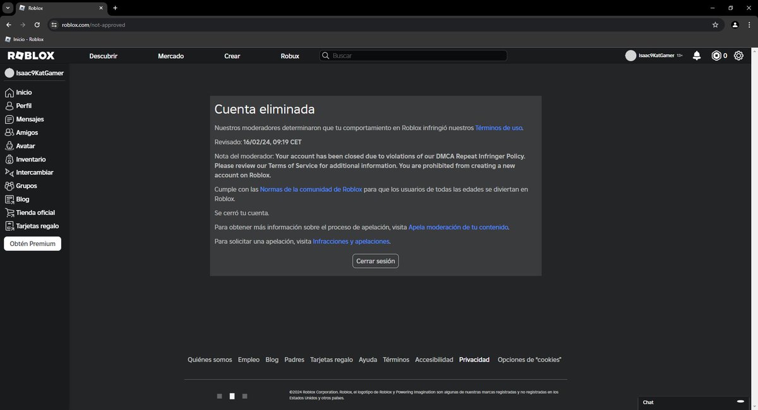Open the settings gear icon
The image size is (758, 410).
coord(738,56)
